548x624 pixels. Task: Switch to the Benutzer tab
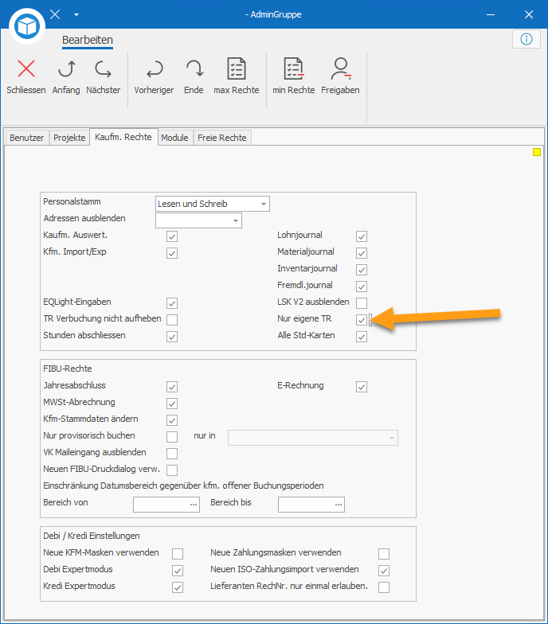coord(27,138)
